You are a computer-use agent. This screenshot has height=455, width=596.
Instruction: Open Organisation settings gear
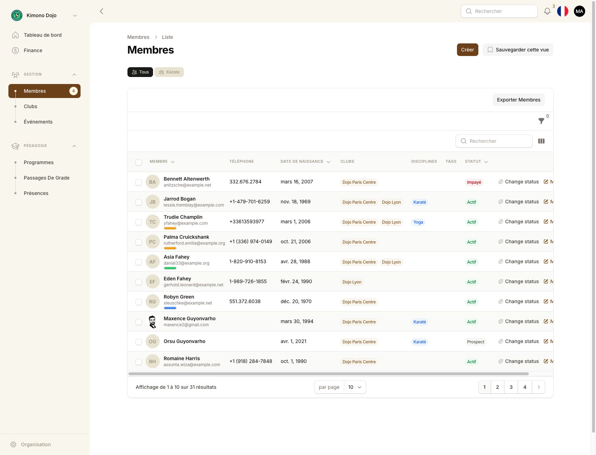(x=13, y=444)
